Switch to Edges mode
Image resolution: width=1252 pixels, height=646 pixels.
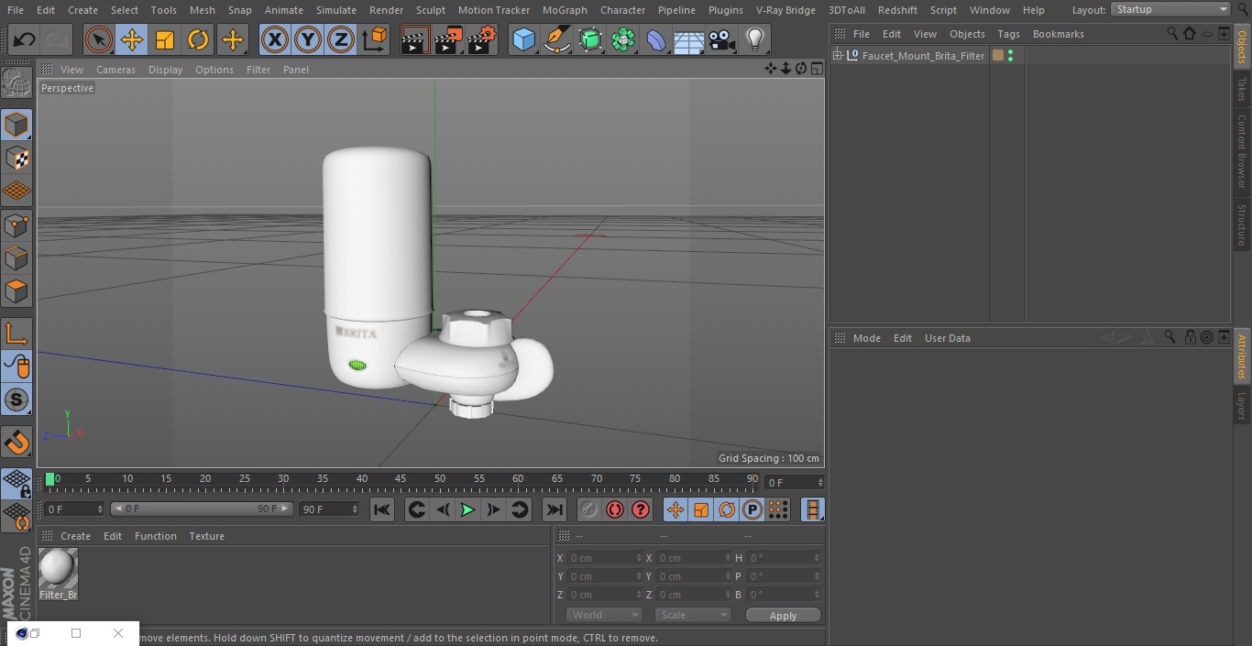(16, 258)
